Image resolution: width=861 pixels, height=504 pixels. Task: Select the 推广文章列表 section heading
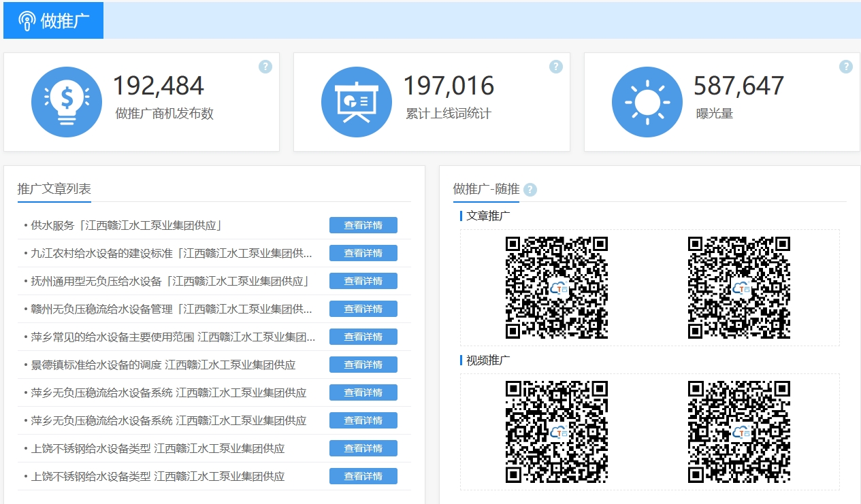tap(54, 189)
